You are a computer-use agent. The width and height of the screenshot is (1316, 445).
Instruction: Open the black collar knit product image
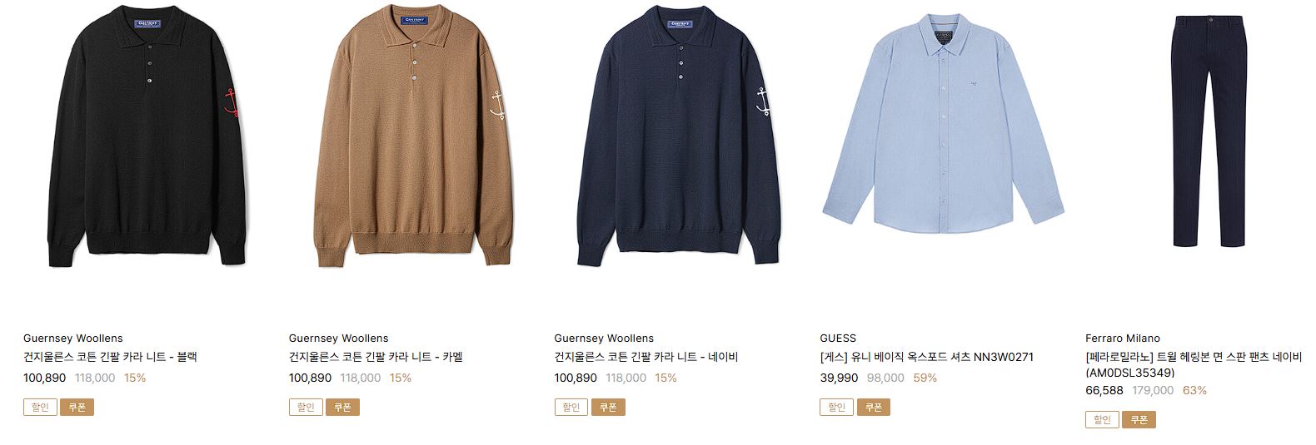pos(147,137)
